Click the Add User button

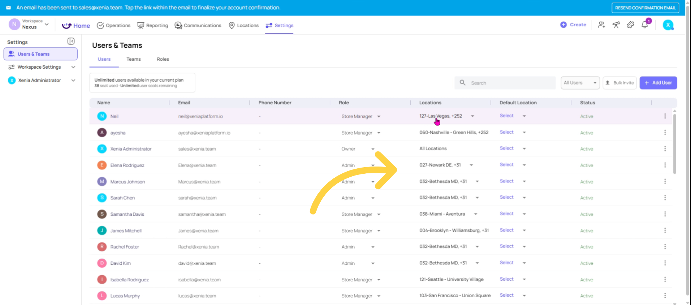pyautogui.click(x=658, y=83)
